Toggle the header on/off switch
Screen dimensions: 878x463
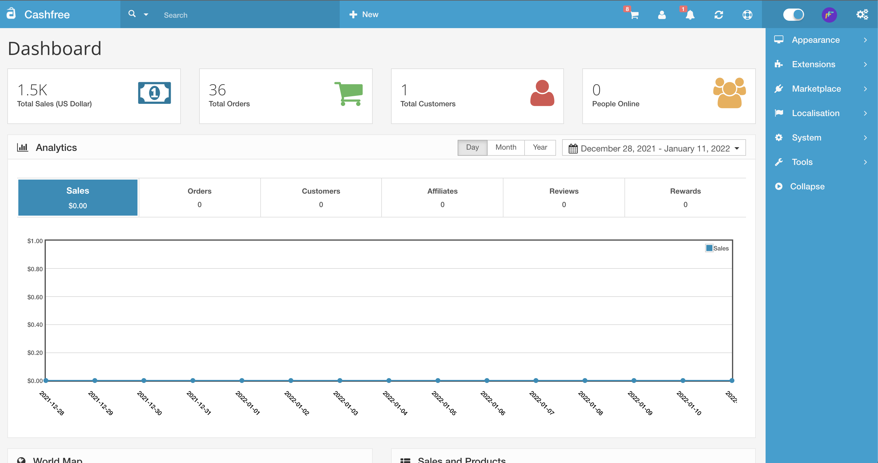click(793, 15)
